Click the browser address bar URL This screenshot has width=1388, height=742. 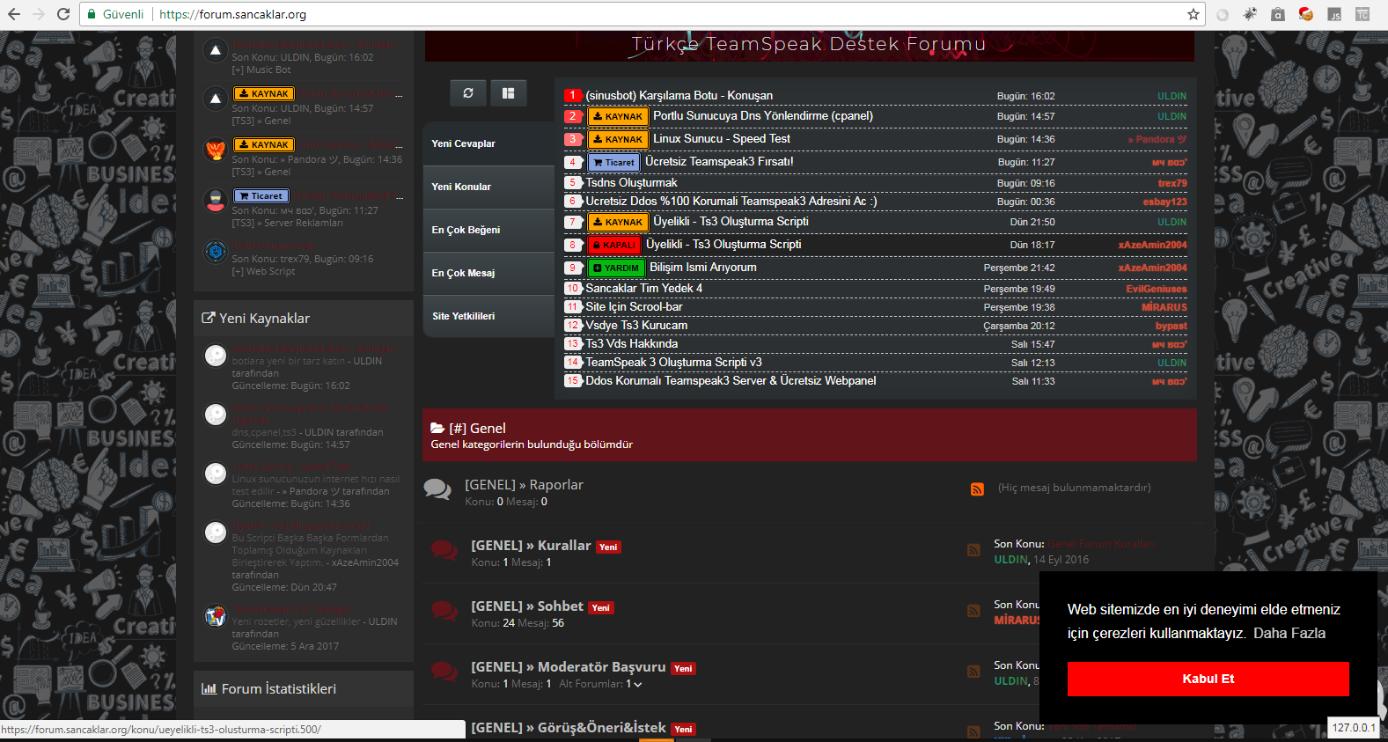[232, 14]
